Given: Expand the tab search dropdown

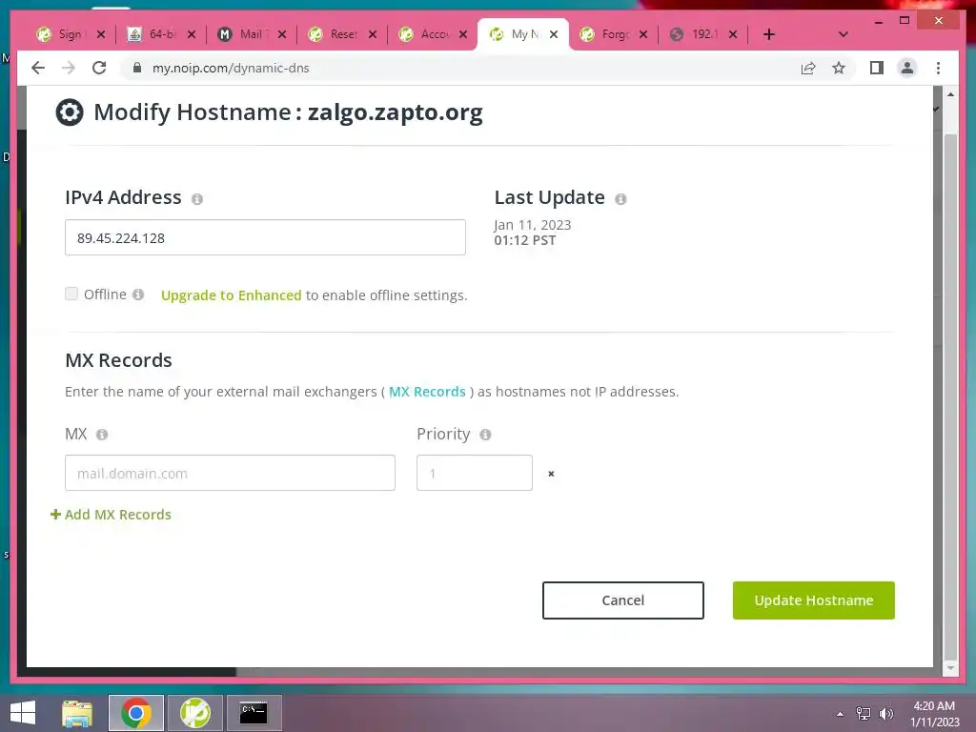Looking at the screenshot, I should coord(843,34).
